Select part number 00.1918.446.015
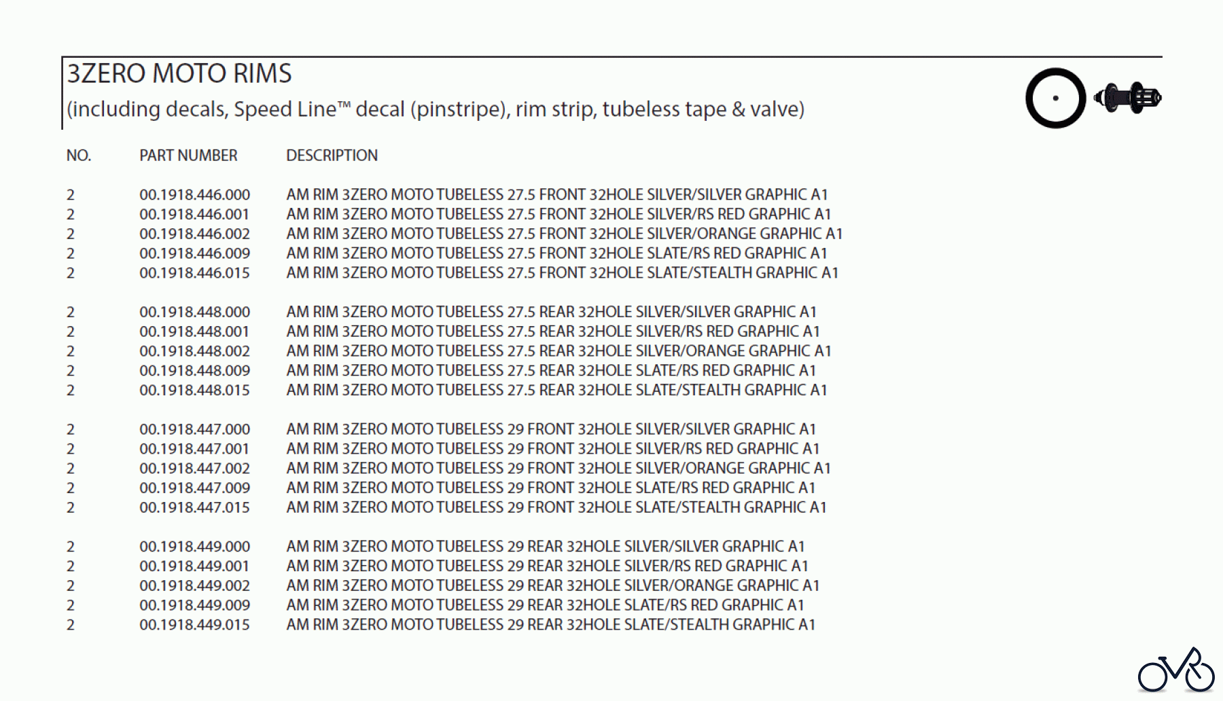This screenshot has height=701, width=1223. pyautogui.click(x=194, y=273)
